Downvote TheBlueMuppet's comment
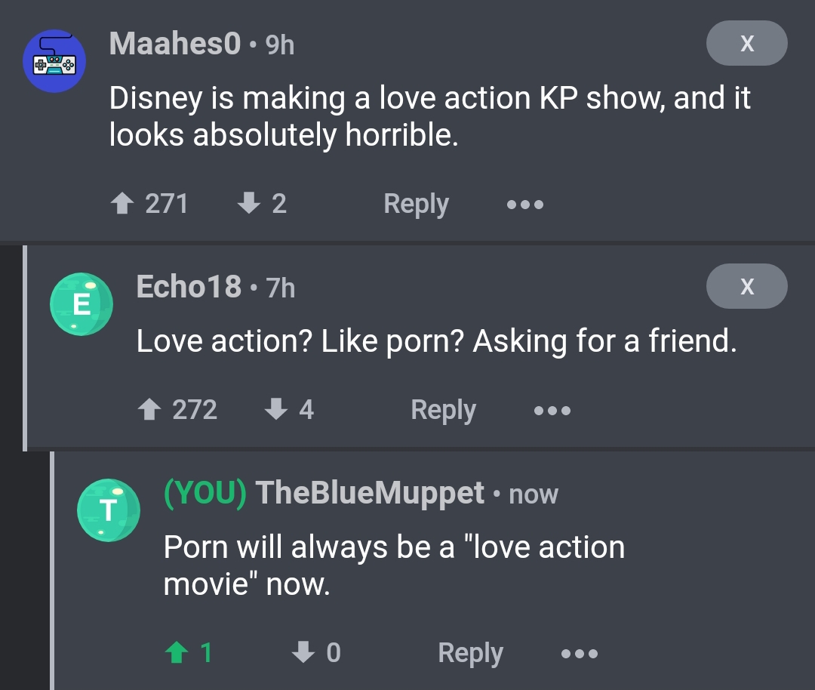 (x=303, y=652)
